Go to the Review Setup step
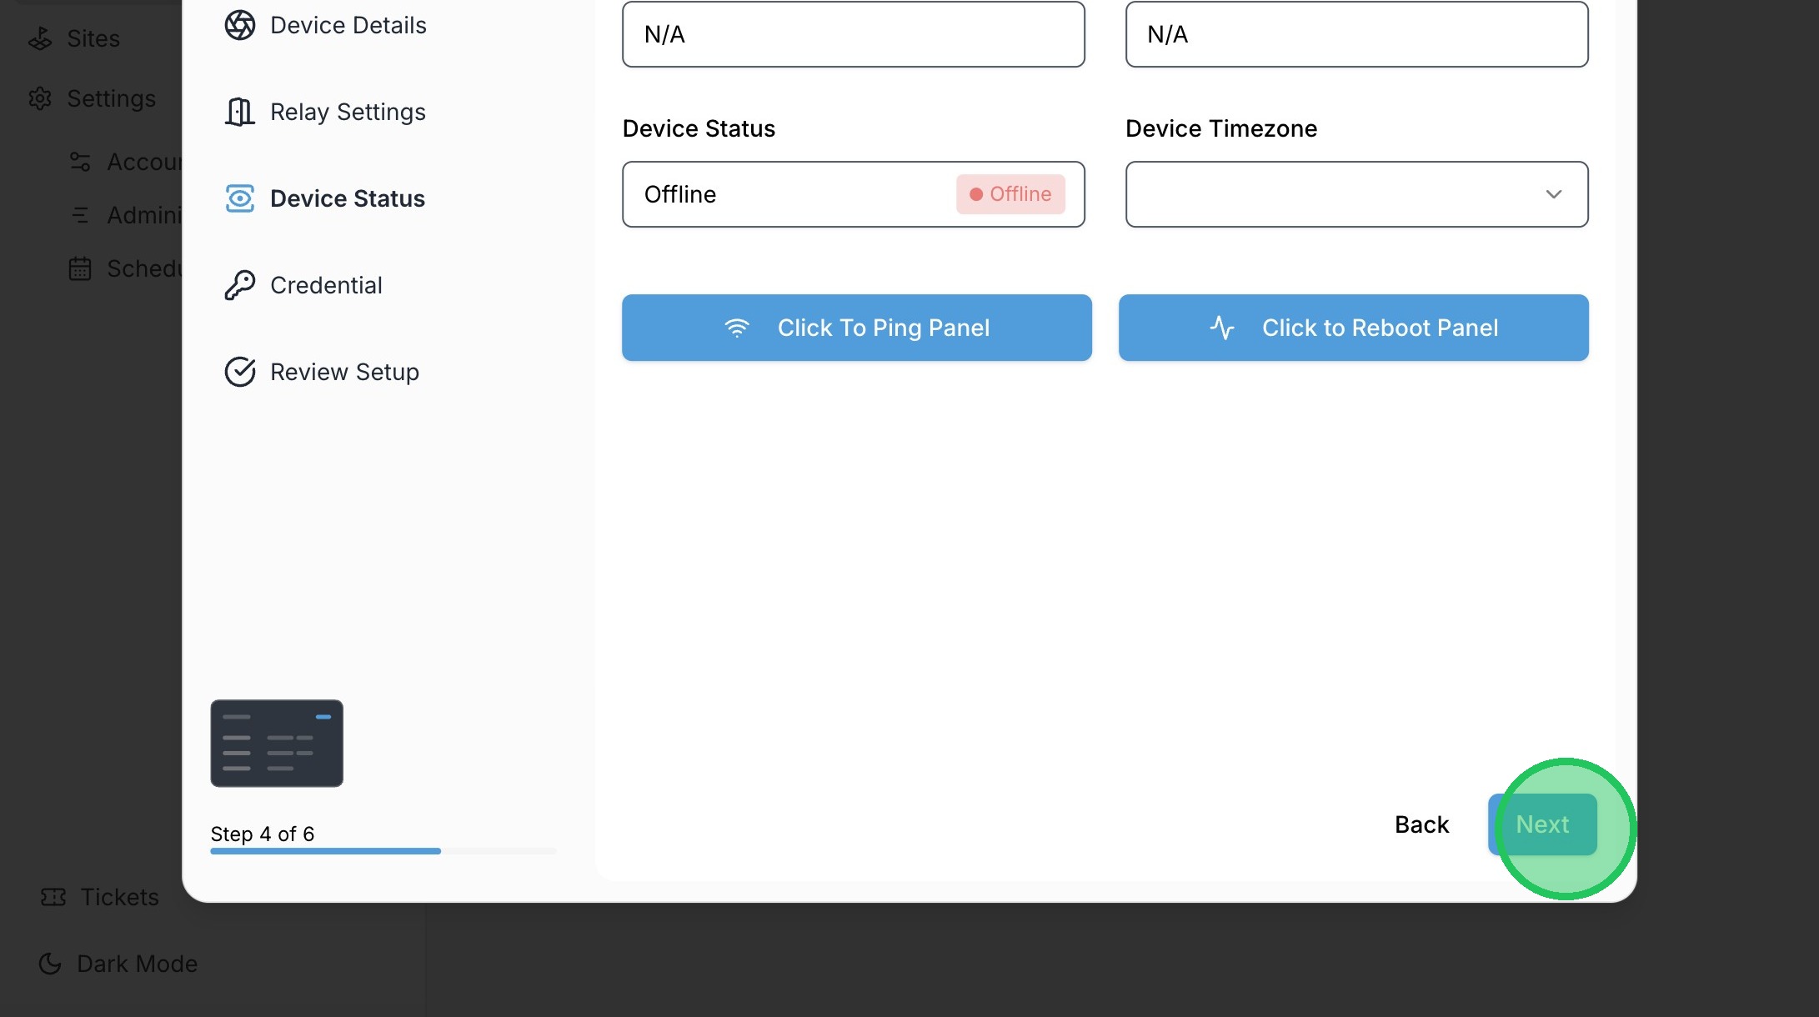The image size is (1819, 1017). click(x=344, y=372)
